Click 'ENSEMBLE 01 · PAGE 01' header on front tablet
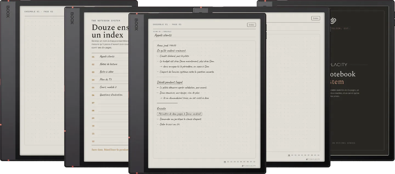Viewport: 395px width, 174px height. point(167,25)
